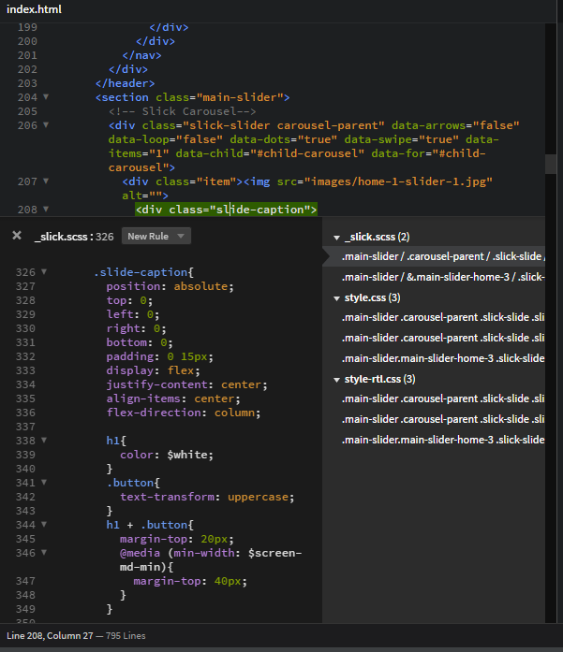Collapse the style.css (3) rule group
This screenshot has width=563, height=652.
337,297
